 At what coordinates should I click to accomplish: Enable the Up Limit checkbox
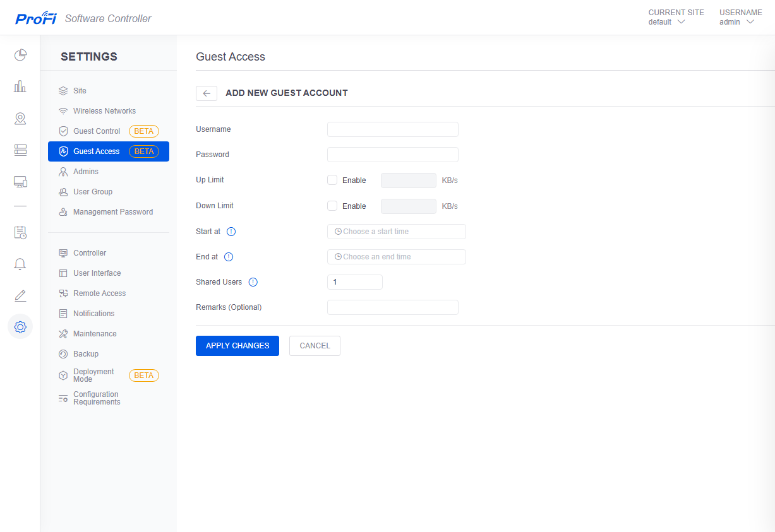pos(332,180)
